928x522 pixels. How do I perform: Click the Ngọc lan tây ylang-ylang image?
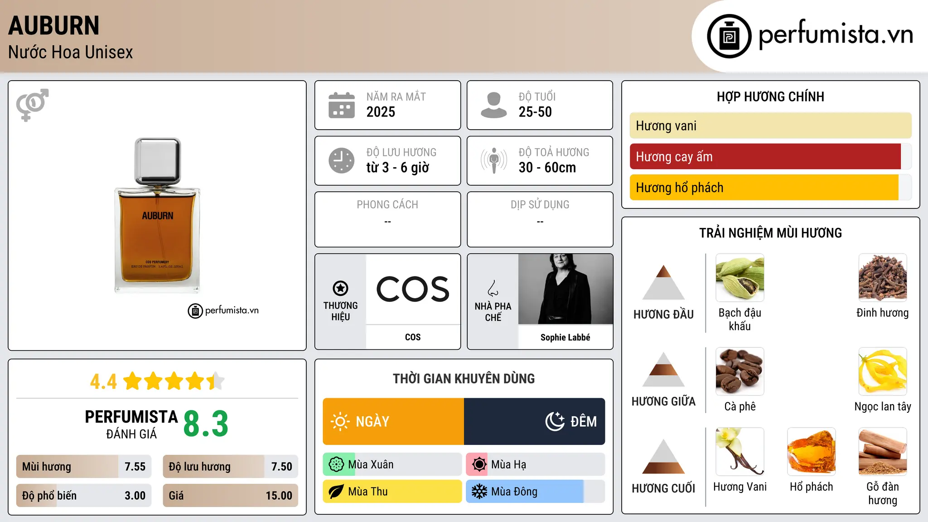(883, 372)
